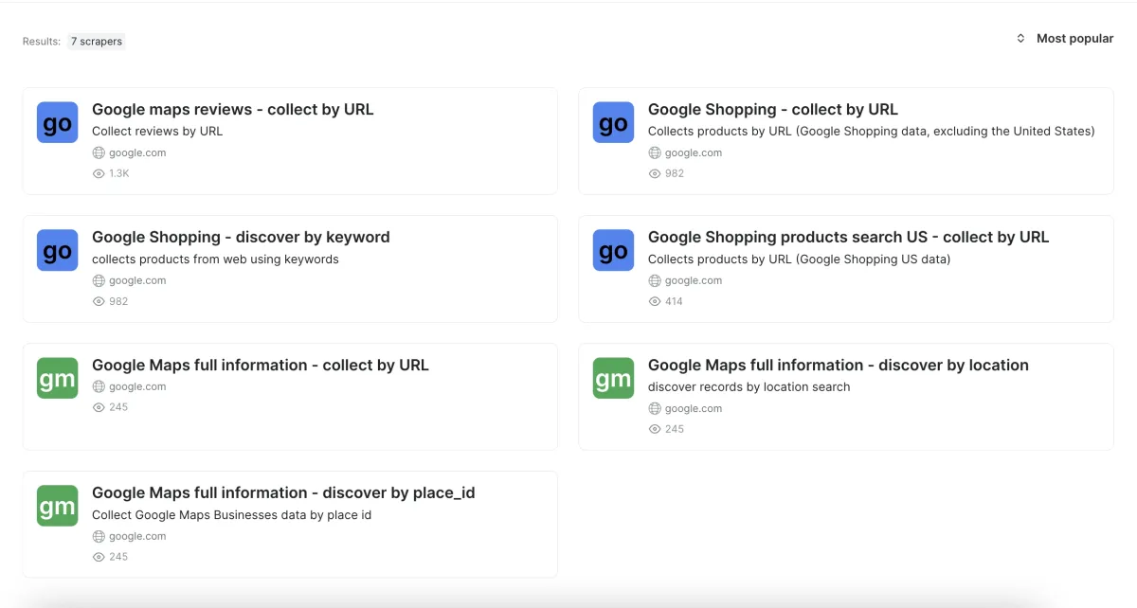This screenshot has width=1137, height=608.
Task: Click the eye views icon on Maps discover by location card
Action: [x=655, y=429]
